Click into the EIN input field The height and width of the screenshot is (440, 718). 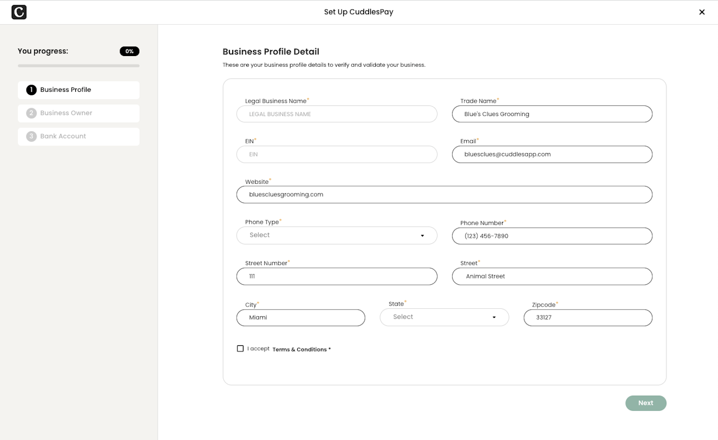[x=337, y=154]
